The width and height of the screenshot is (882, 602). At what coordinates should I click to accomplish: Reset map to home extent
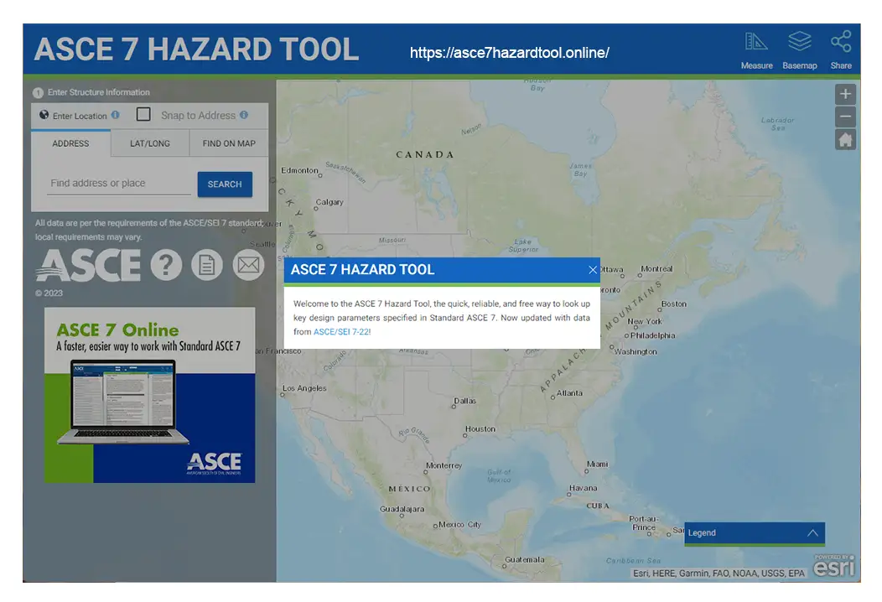pos(845,139)
